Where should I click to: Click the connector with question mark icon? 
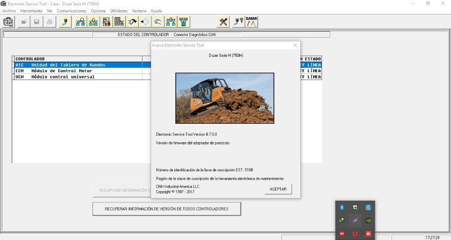[x=239, y=22]
